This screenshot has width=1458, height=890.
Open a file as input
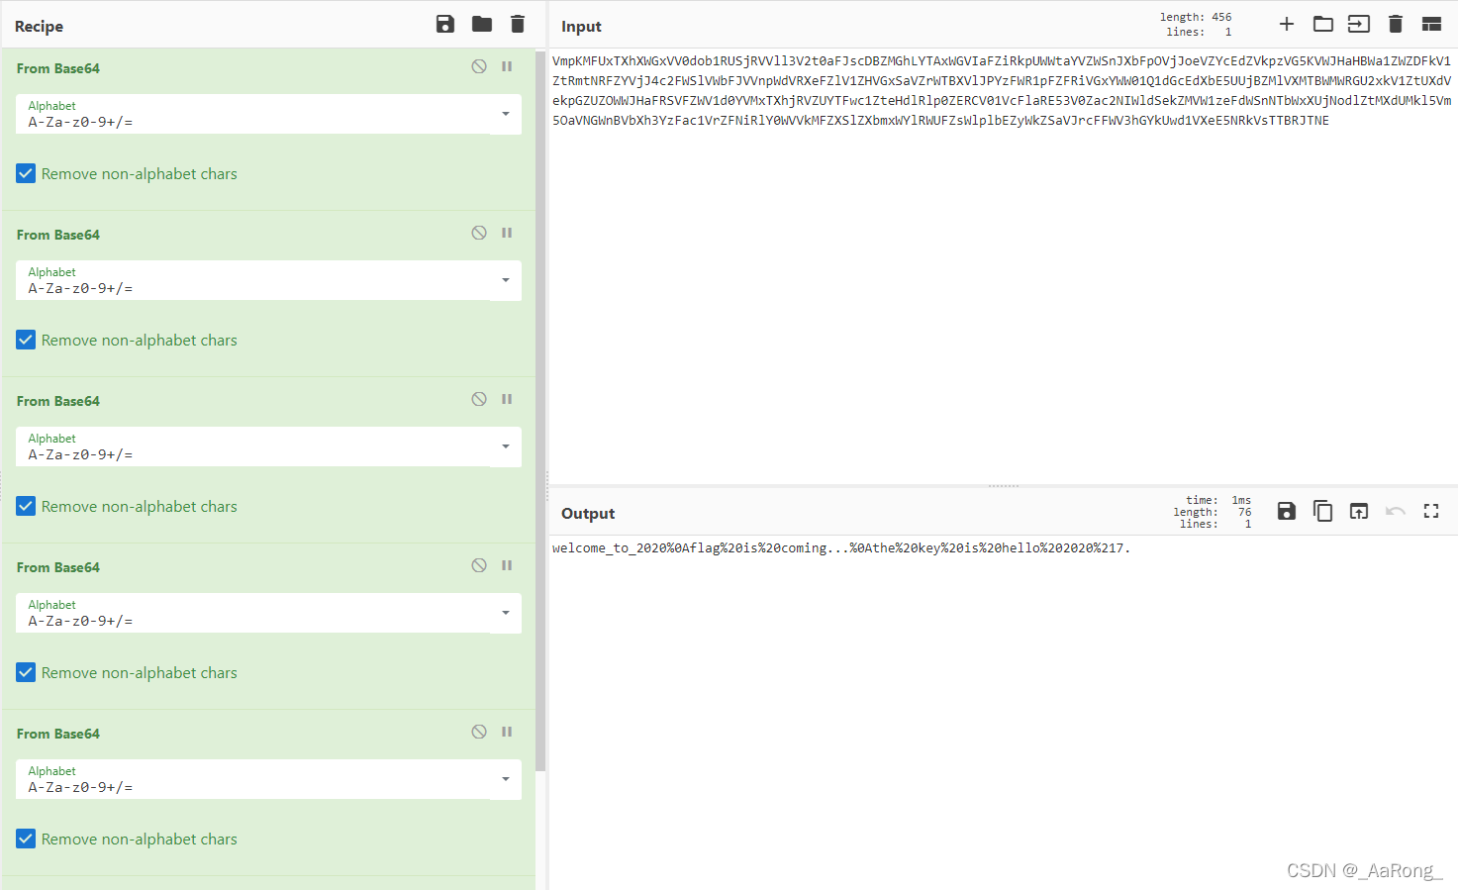[x=1359, y=24]
